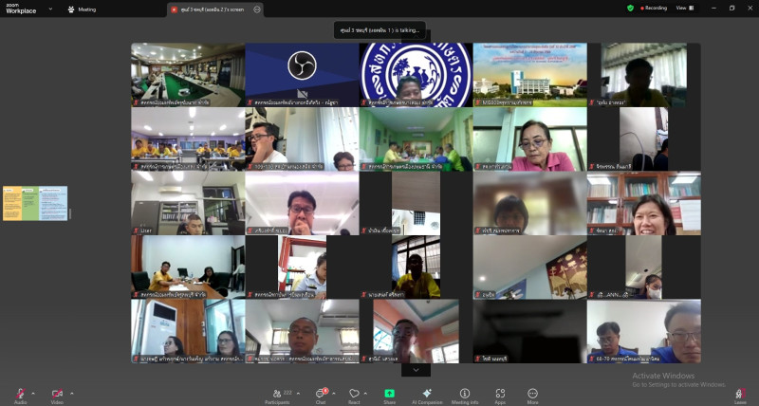Click the "is talking..." speaker notification
The height and width of the screenshot is (406, 759).
379,30
